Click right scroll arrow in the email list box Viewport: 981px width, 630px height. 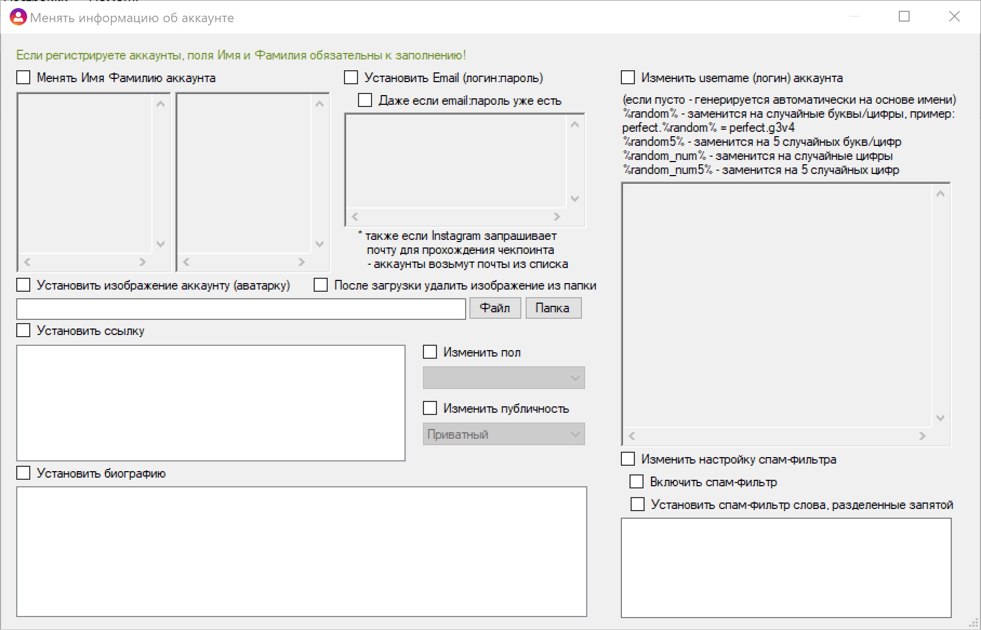[557, 217]
